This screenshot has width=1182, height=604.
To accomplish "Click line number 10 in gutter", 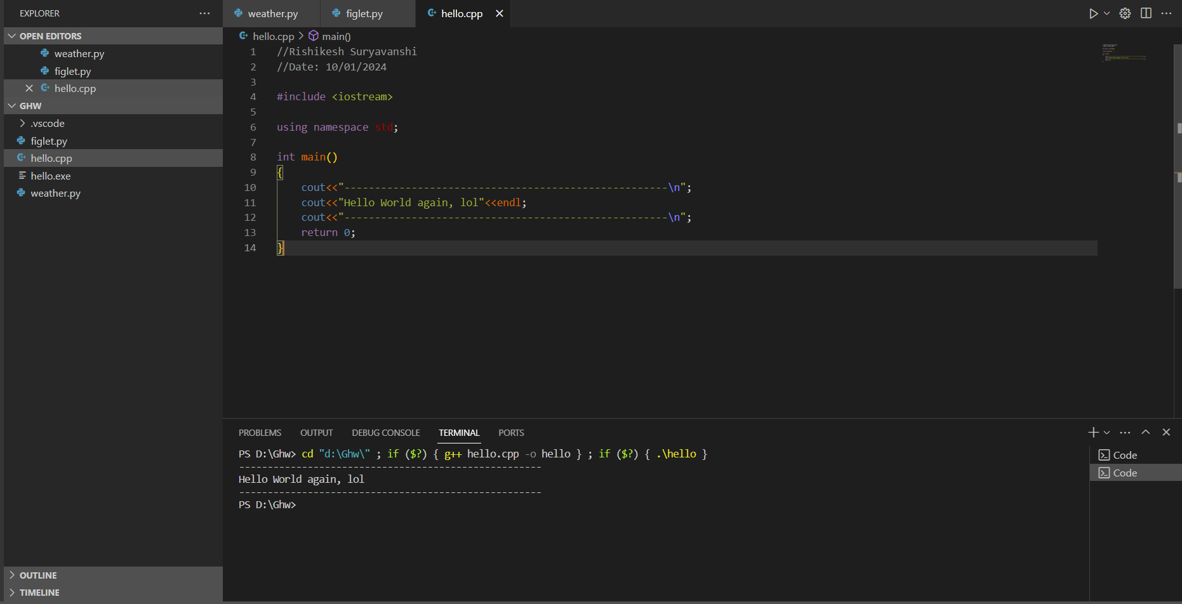I will click(x=250, y=187).
